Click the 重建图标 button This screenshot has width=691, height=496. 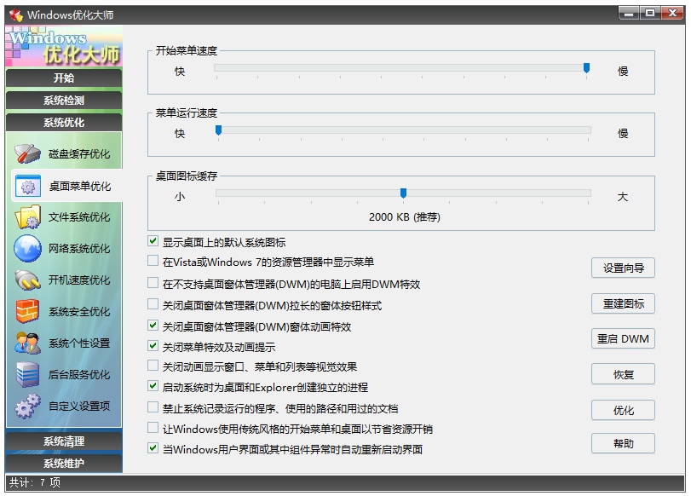click(x=625, y=304)
